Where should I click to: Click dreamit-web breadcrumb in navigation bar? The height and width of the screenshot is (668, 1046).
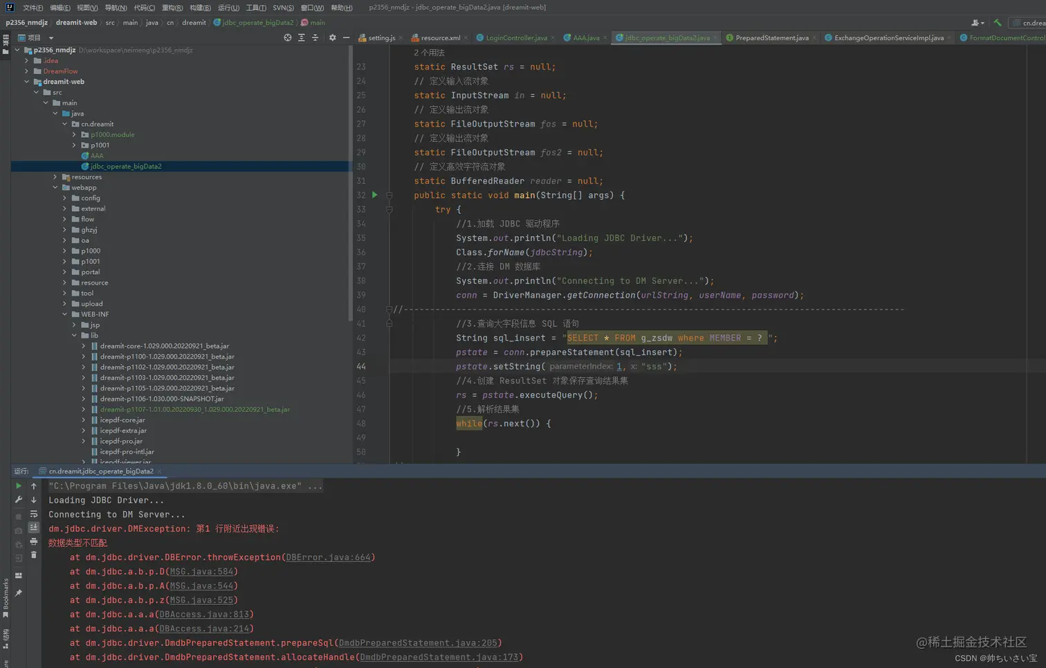click(x=76, y=23)
